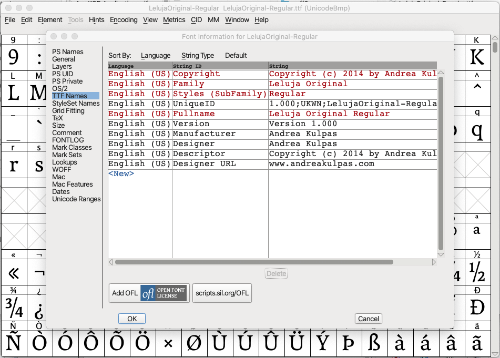500x358 pixels.
Task: Open the Edit menu
Action: pyautogui.click(x=26, y=20)
